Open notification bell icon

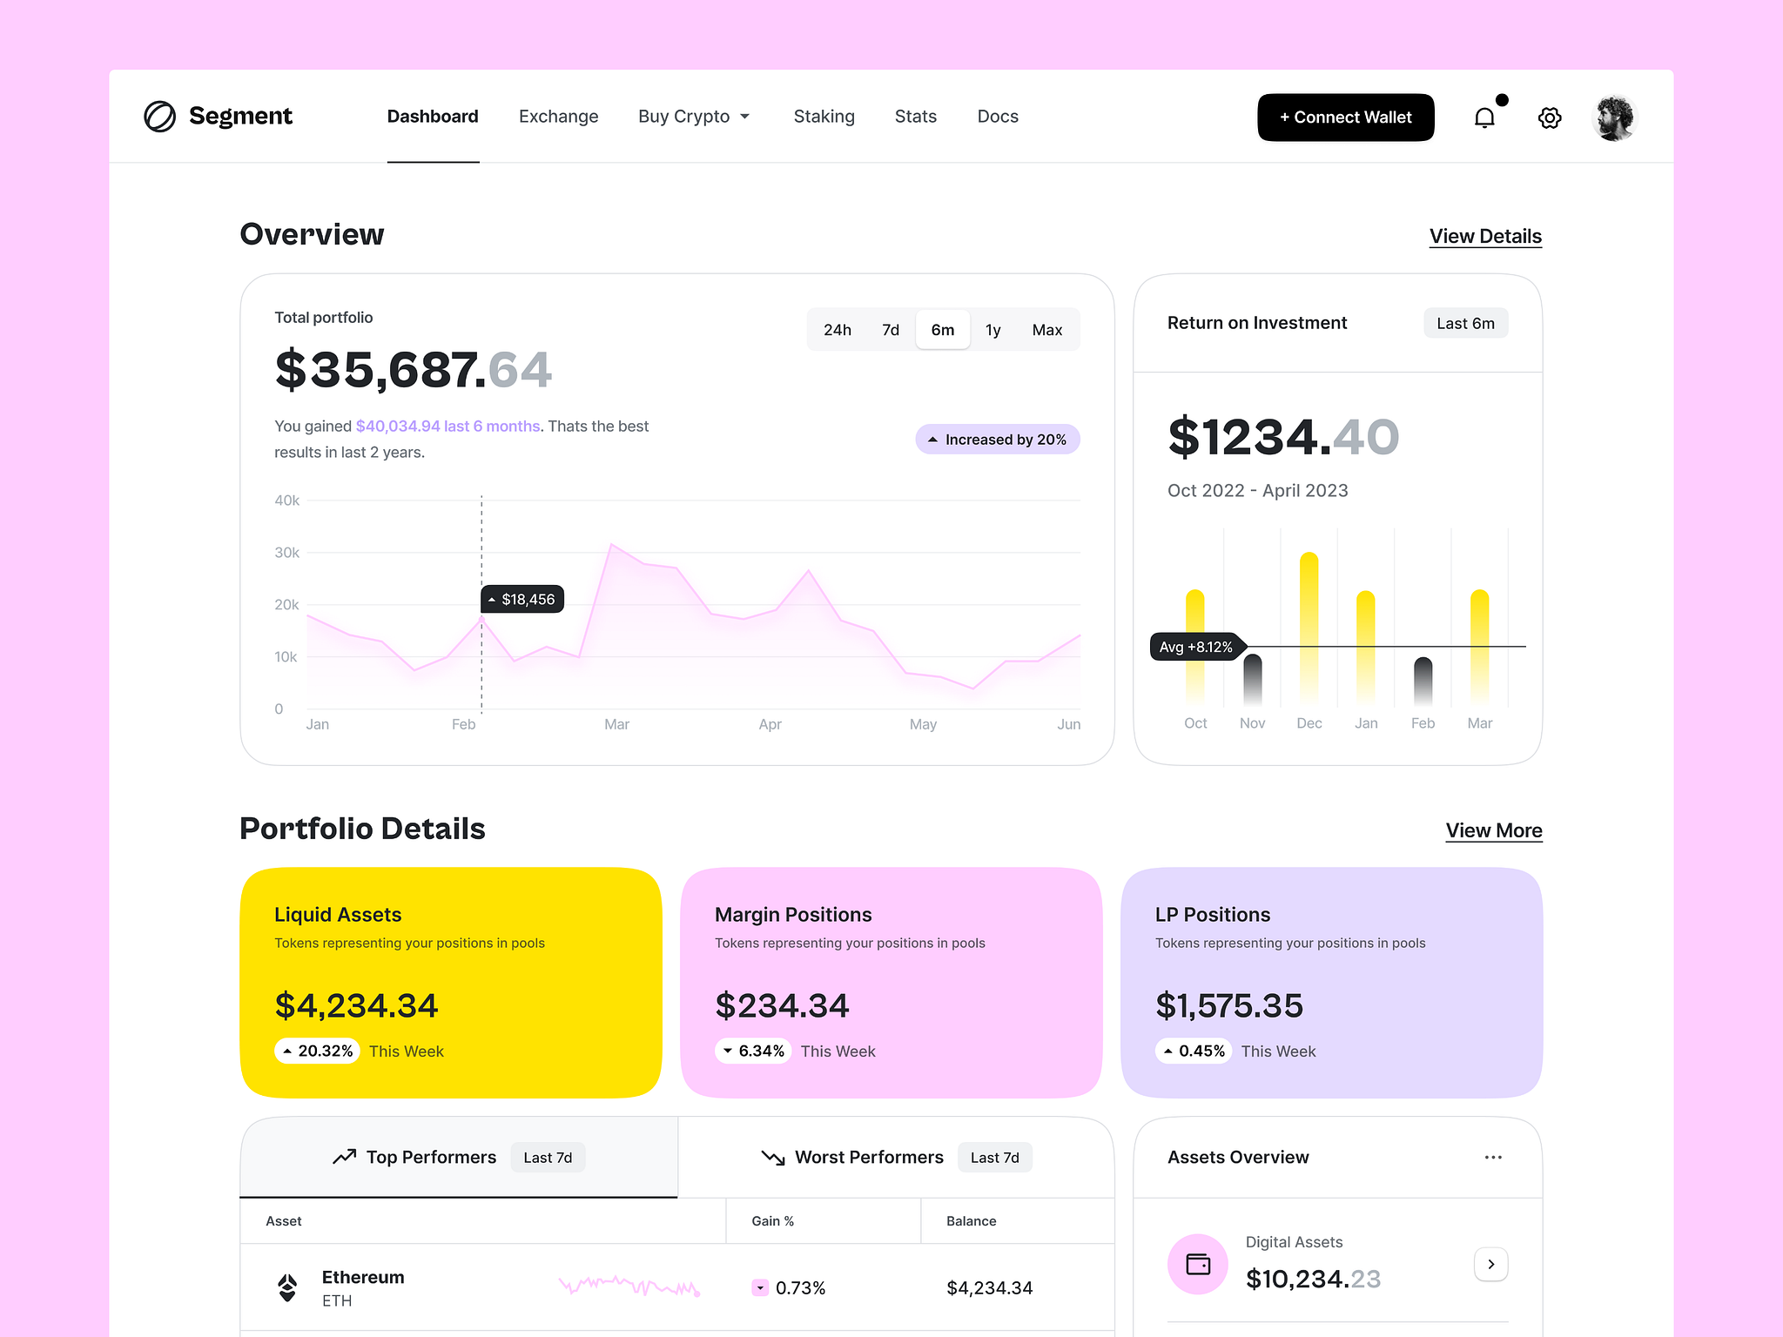pyautogui.click(x=1485, y=118)
